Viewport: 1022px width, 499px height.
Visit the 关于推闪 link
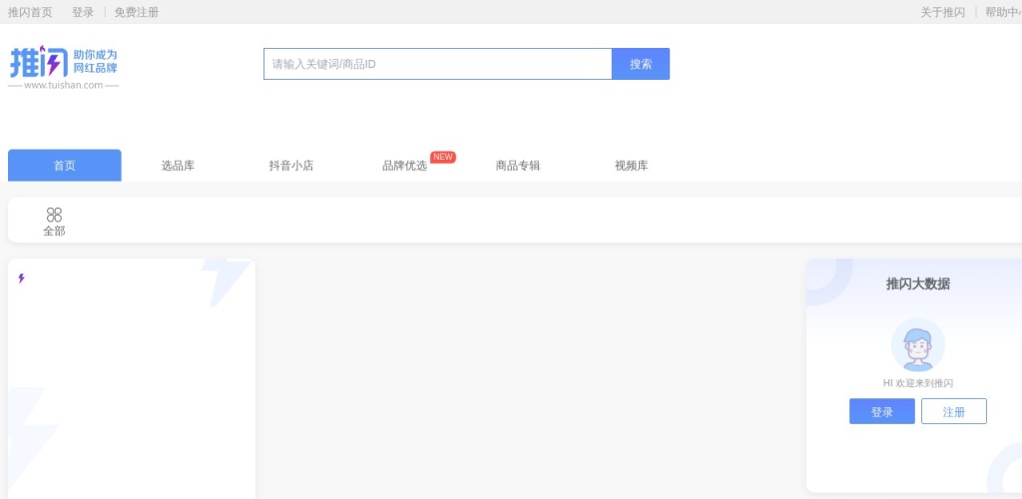point(942,12)
